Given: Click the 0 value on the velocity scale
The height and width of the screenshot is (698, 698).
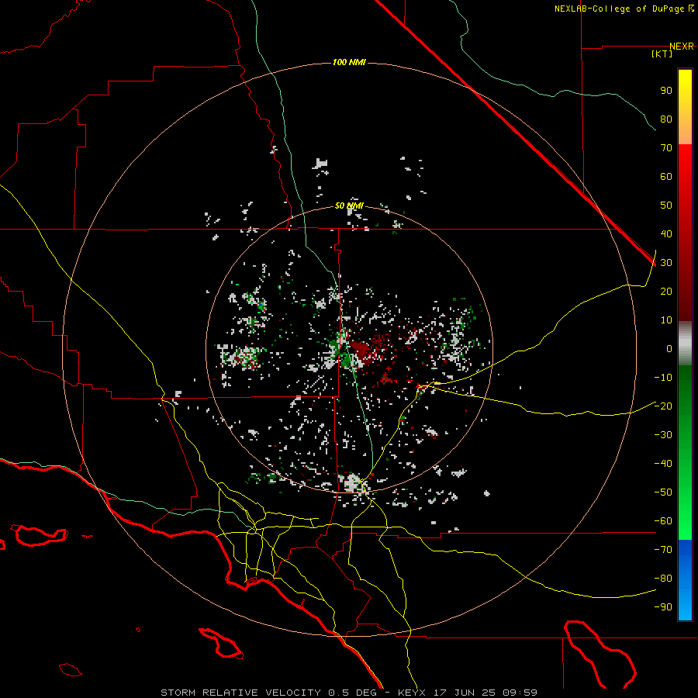Looking at the screenshot, I should pos(669,348).
